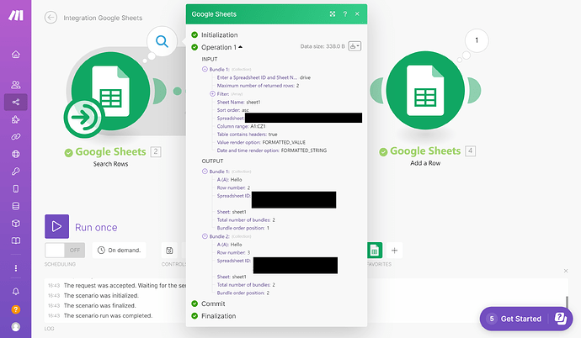Close the Google Sheets results panel
581x338 pixels.
[x=357, y=14]
